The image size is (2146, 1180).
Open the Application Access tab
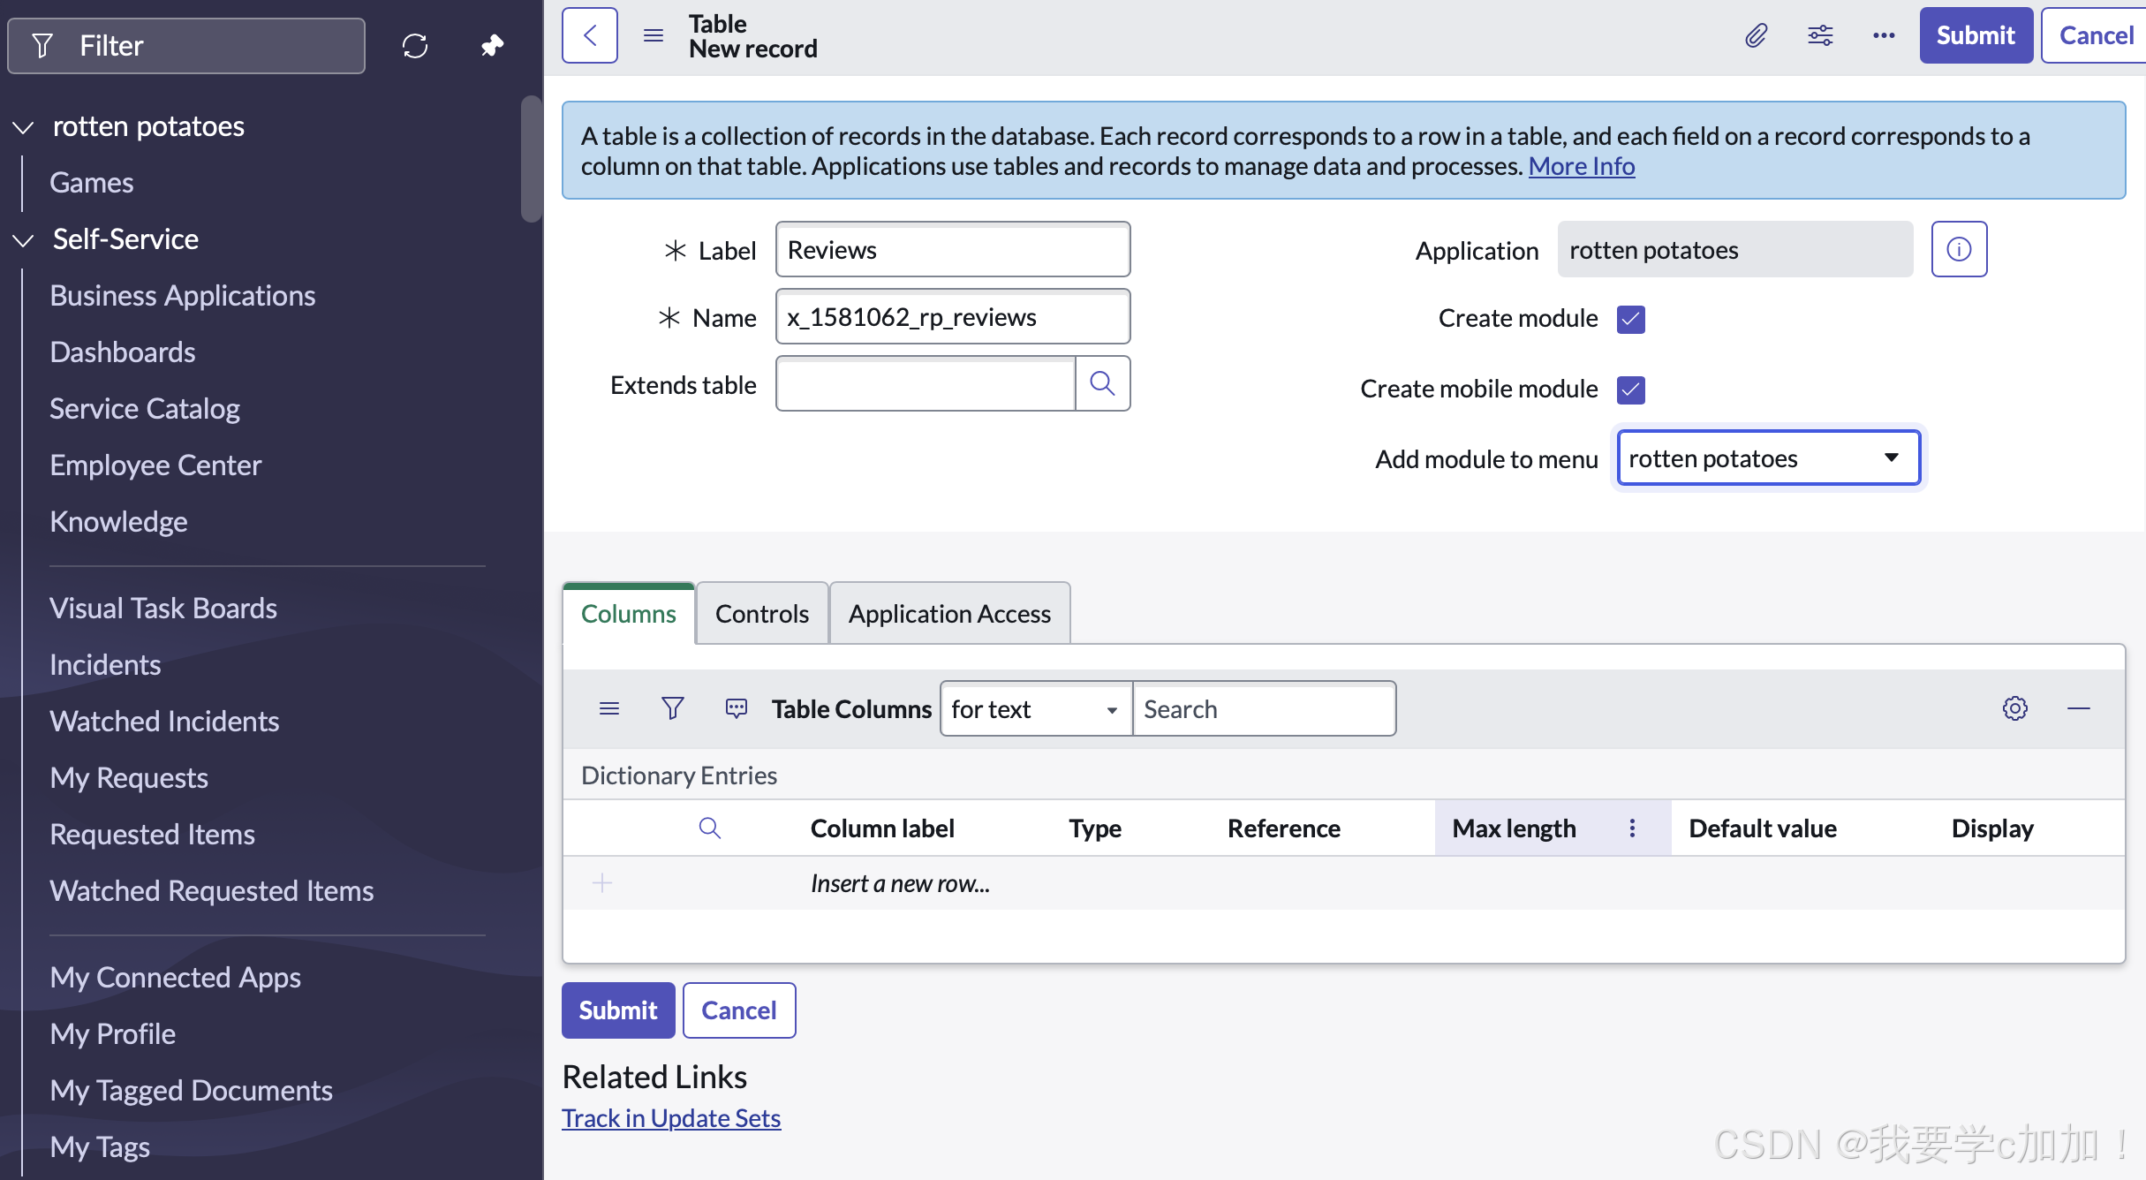949,614
